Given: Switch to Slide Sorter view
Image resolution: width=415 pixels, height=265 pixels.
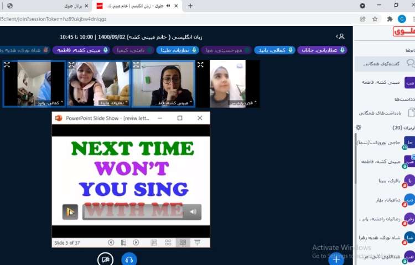Looking at the screenshot, I should pos(168,242).
